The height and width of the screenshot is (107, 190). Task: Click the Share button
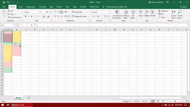click(x=183, y=7)
